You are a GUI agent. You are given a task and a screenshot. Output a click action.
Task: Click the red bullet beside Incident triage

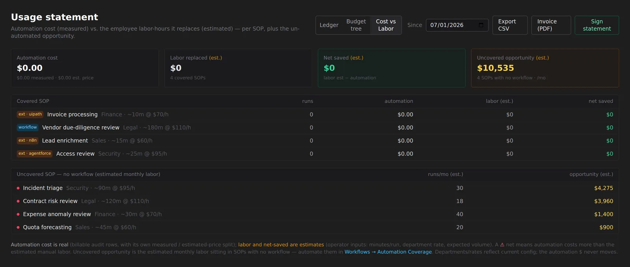point(18,188)
